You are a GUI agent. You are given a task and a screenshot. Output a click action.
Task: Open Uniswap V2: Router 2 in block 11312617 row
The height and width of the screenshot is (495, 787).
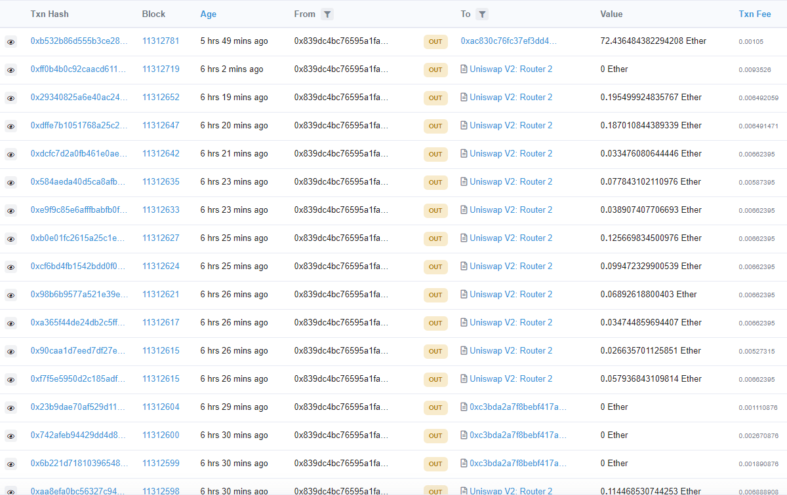[511, 322]
